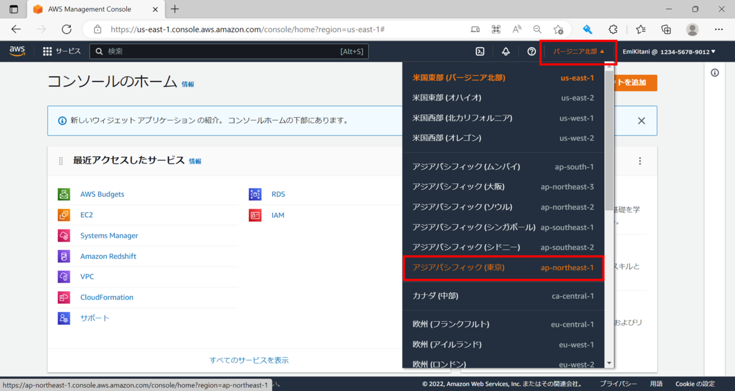The width and height of the screenshot is (735, 391).
Task: Grab the recently visited widget drag handle
Action: point(61,161)
